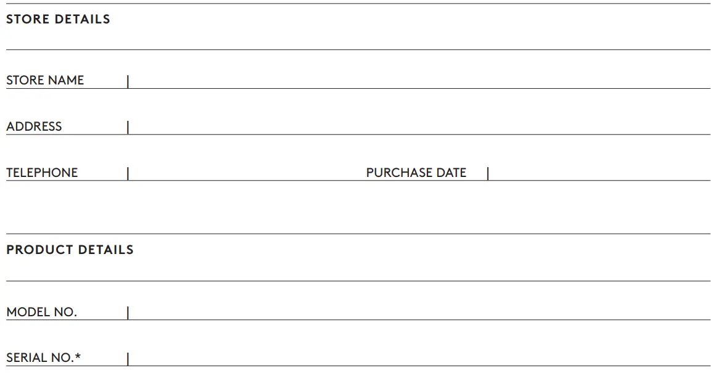This screenshot has height=373, width=718.
Task: Click the vertical divider after SERIAL NO.*
Action: pyautogui.click(x=128, y=359)
